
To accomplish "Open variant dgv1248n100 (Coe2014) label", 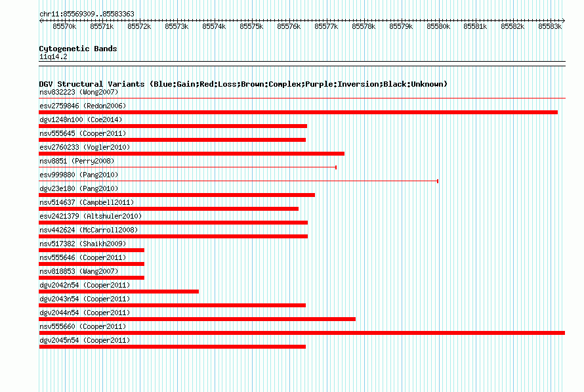I will [x=81, y=120].
